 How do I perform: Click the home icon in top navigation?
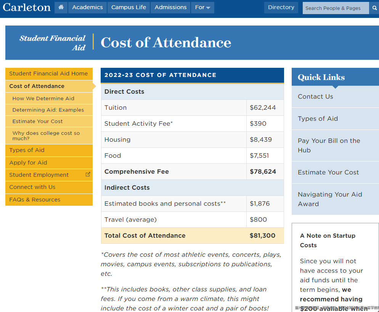click(x=61, y=7)
